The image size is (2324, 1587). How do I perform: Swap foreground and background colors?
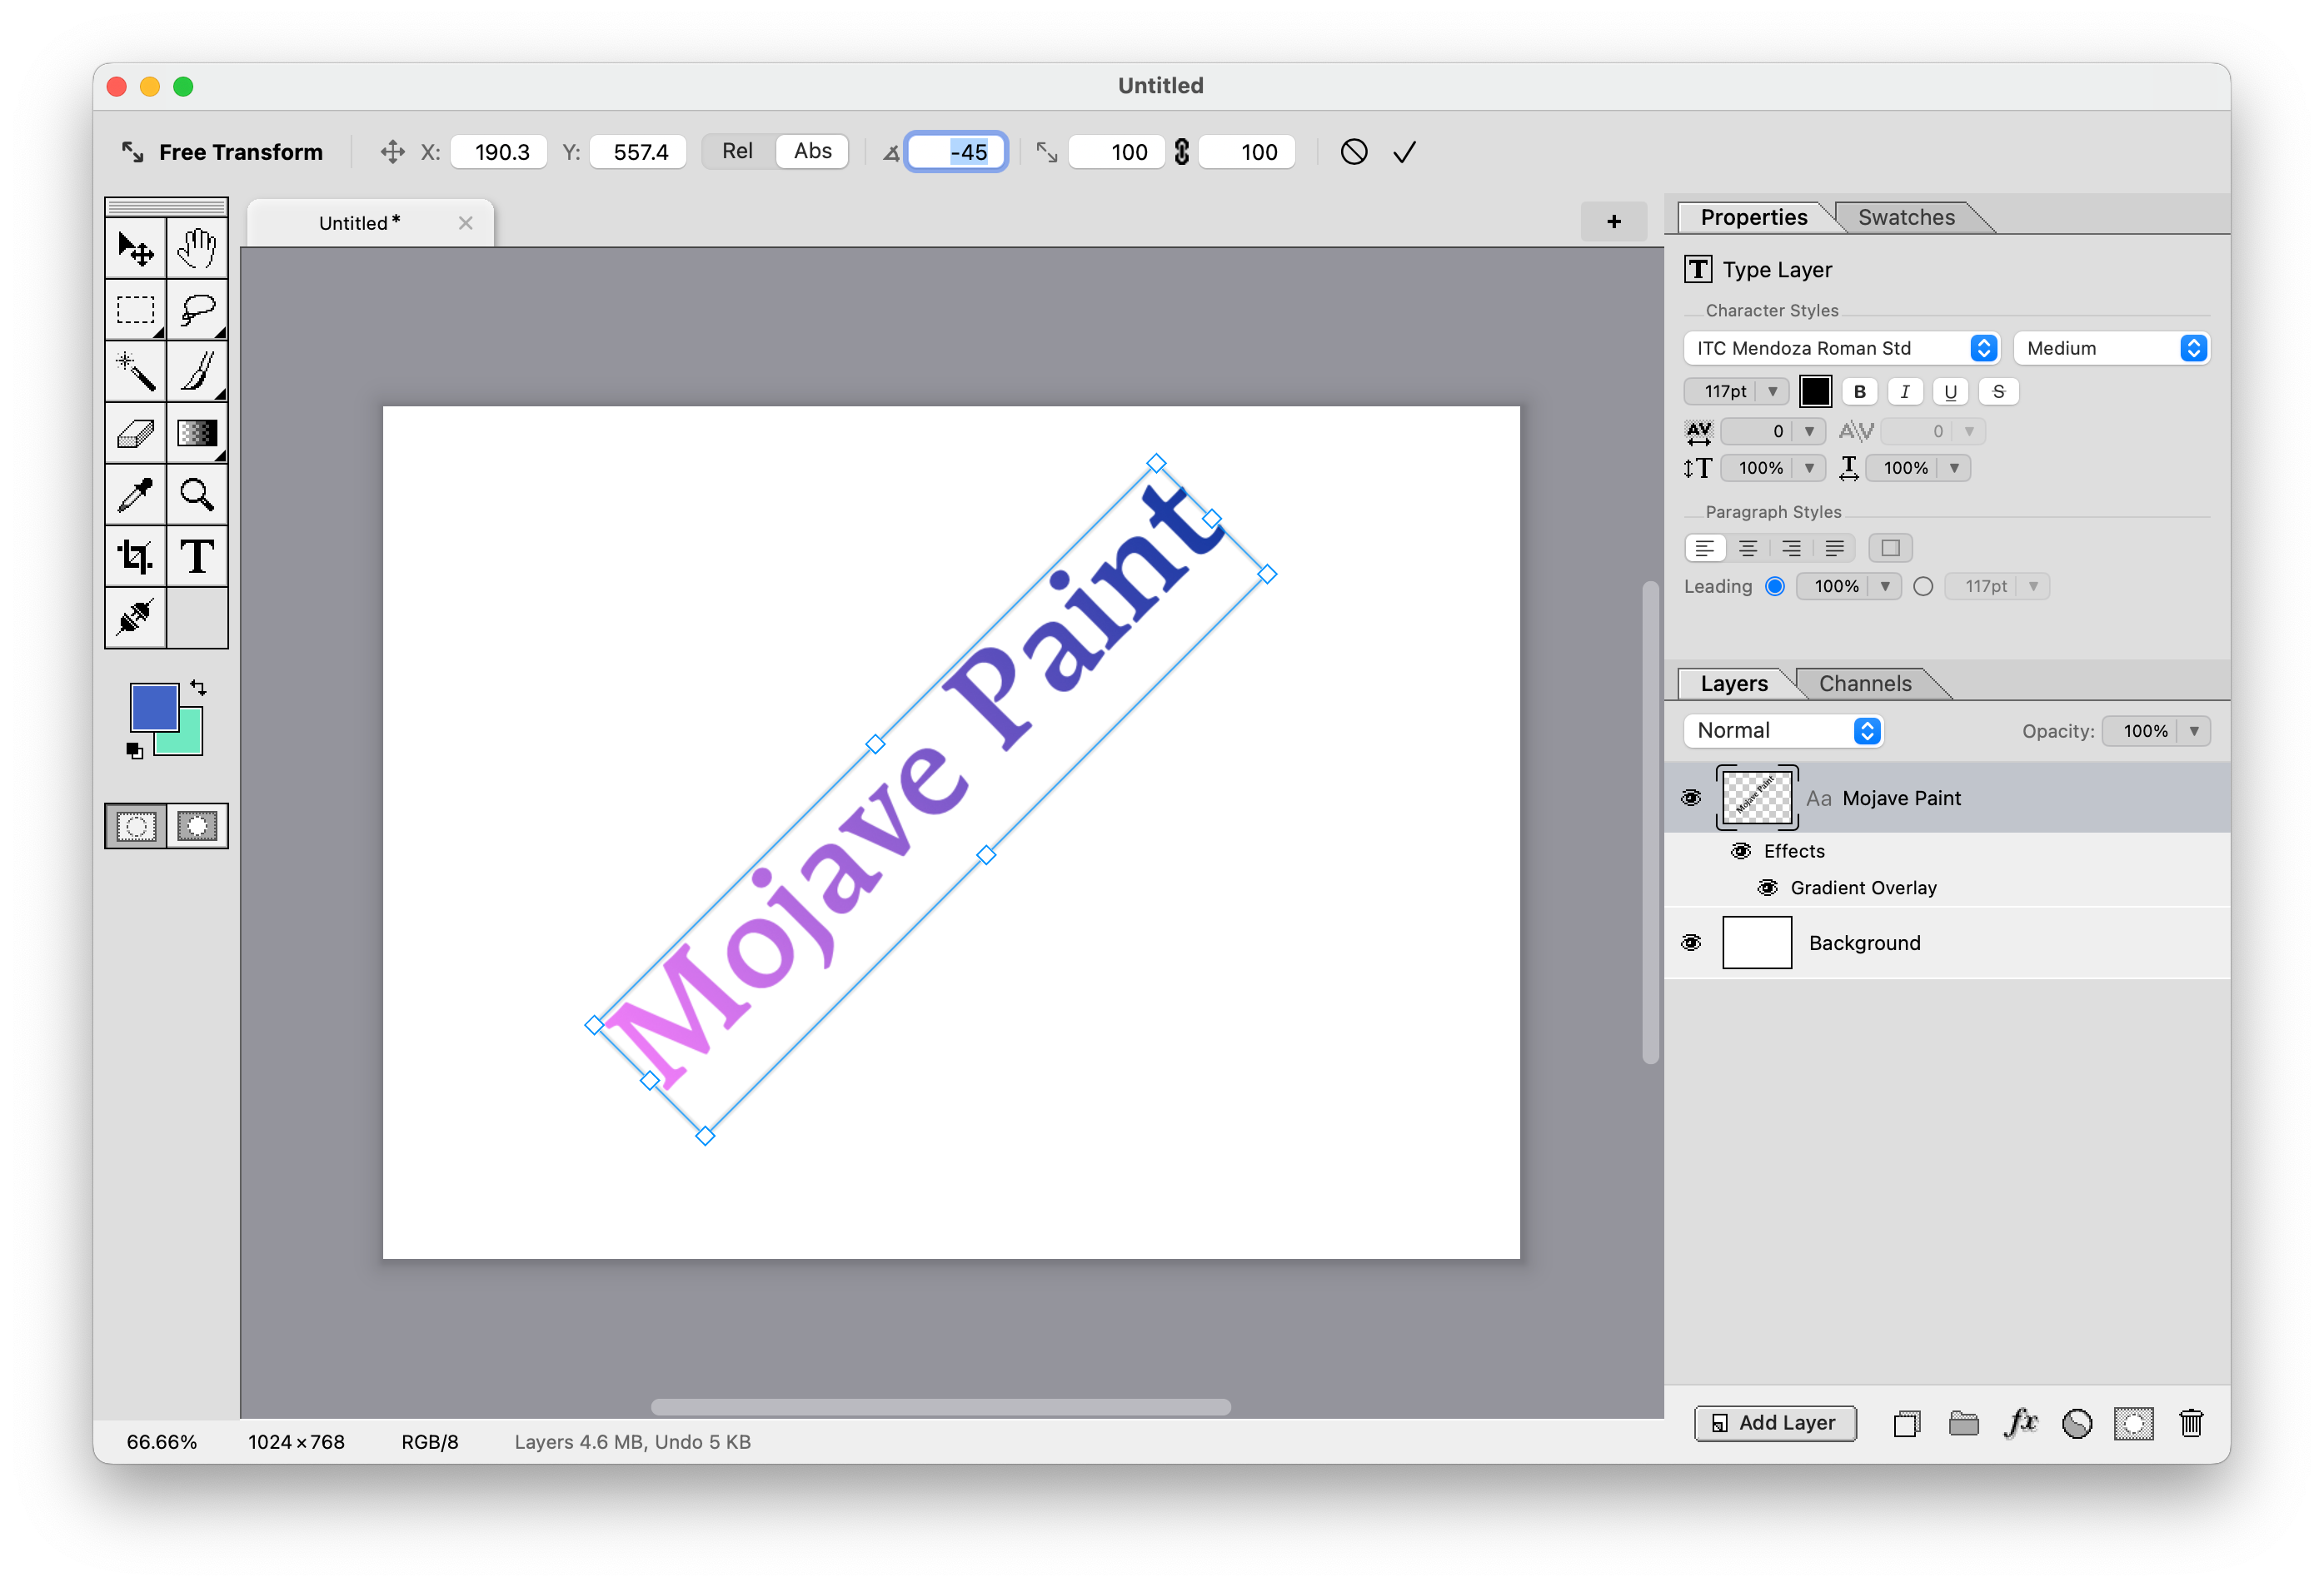click(x=198, y=688)
